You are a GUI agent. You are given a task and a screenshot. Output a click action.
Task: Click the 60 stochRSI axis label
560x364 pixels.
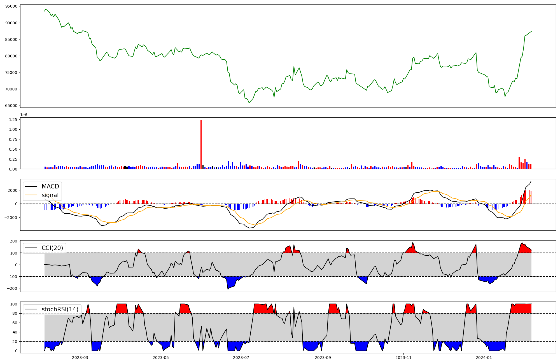tap(15, 323)
